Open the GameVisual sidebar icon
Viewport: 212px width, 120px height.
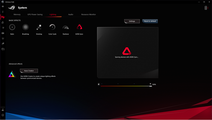pyautogui.click(x=3, y=28)
